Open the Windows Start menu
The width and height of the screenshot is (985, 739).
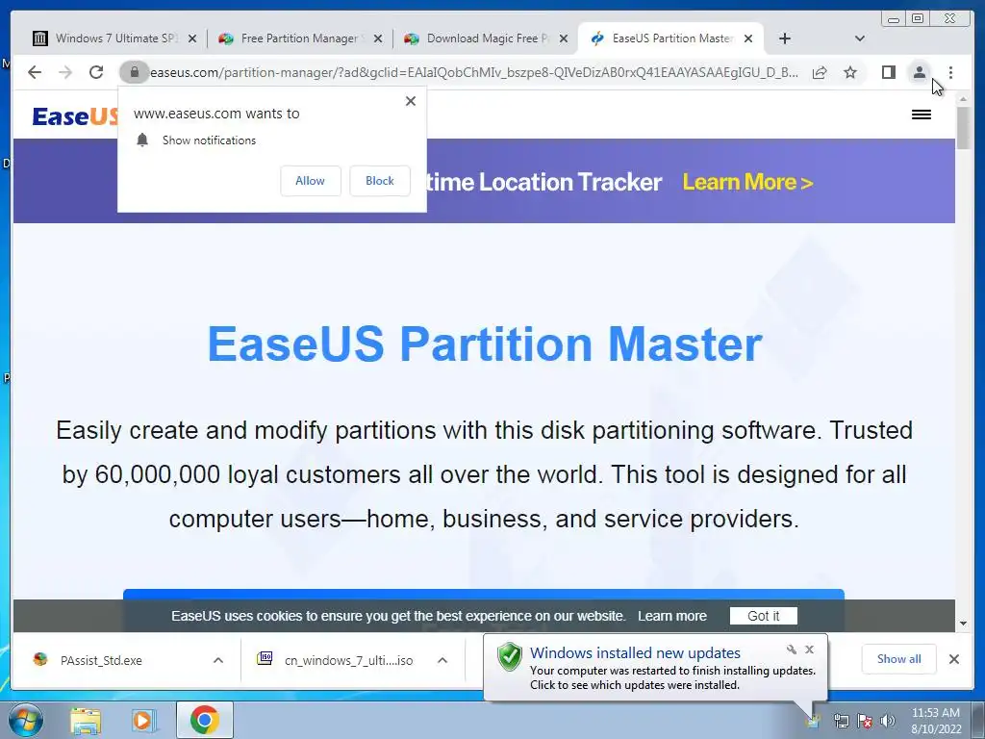pyautogui.click(x=26, y=720)
